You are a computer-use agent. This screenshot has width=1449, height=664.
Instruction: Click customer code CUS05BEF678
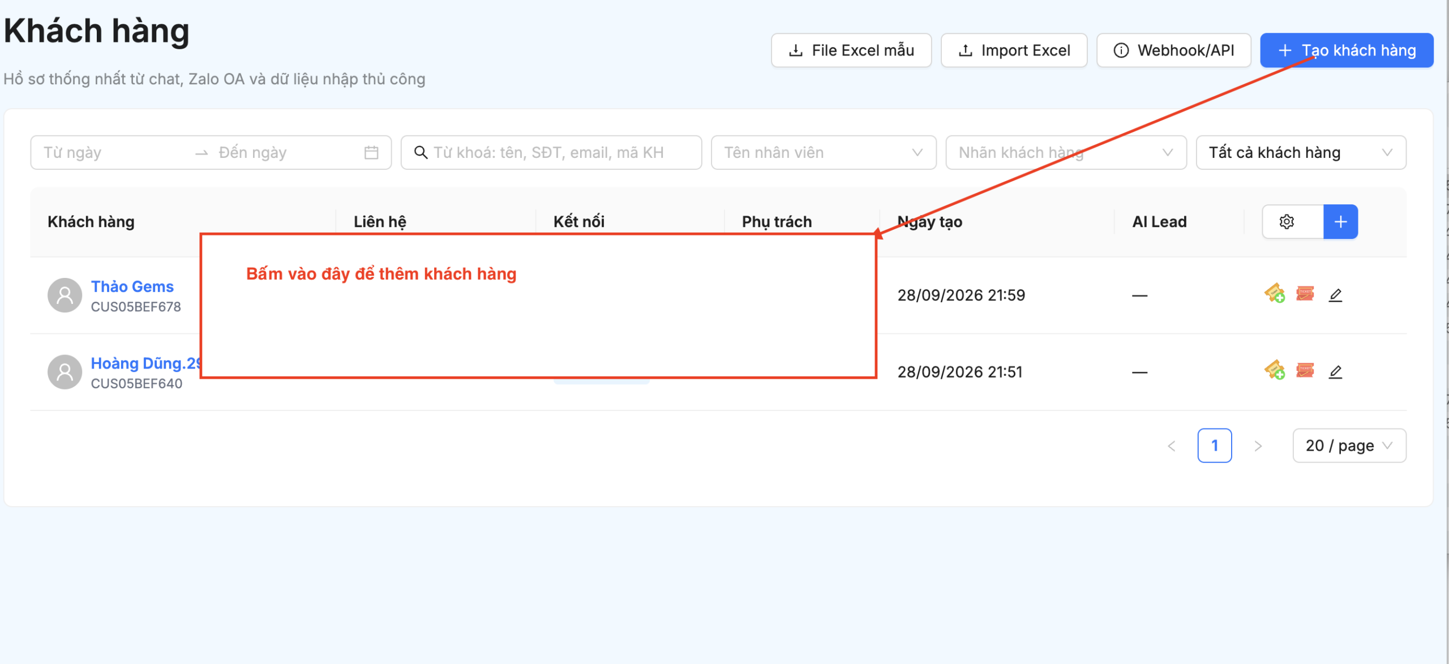[x=136, y=307]
